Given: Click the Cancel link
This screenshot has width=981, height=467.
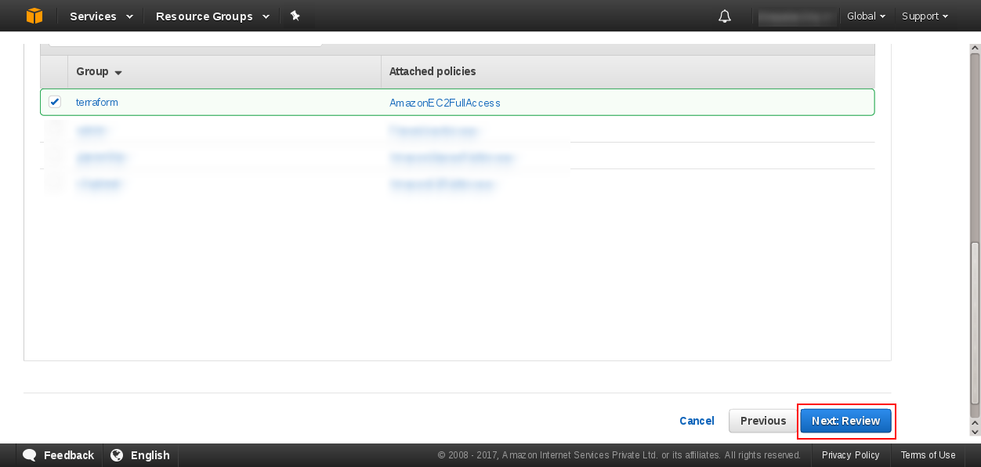Looking at the screenshot, I should pos(697,421).
